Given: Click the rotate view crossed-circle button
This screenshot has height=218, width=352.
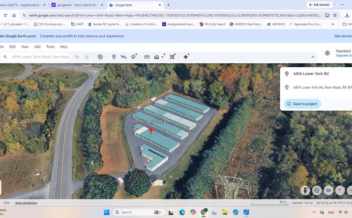Looking at the screenshot, I should [317, 191].
